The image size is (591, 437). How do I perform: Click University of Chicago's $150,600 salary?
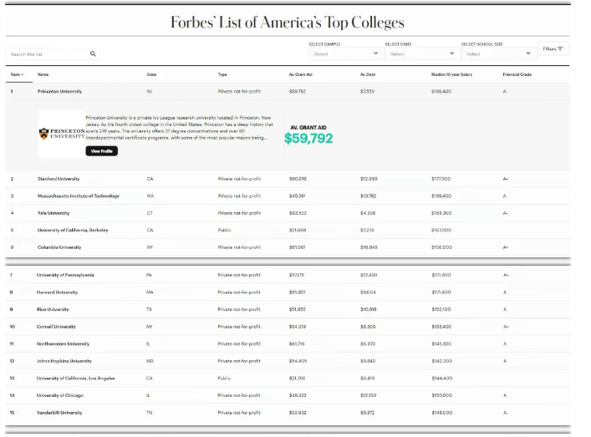[441, 395]
